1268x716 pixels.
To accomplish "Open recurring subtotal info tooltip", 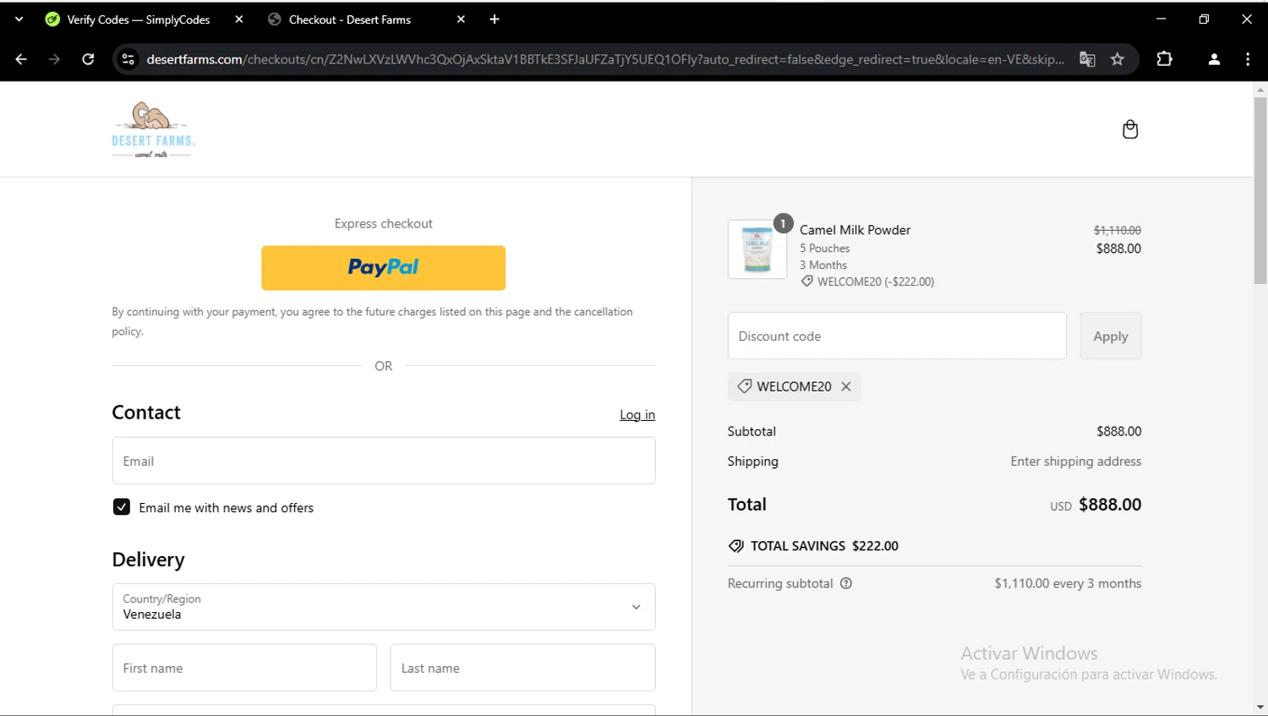I will pos(846,583).
